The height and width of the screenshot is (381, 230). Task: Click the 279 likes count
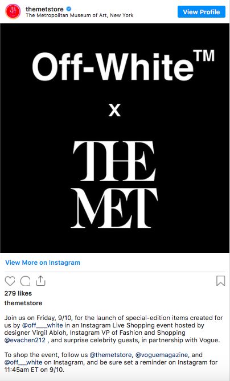[x=18, y=293]
